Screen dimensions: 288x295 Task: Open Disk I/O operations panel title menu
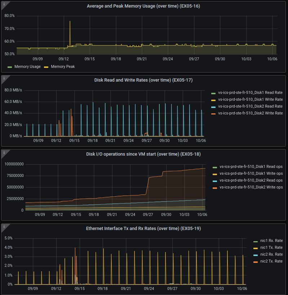[x=143, y=154]
